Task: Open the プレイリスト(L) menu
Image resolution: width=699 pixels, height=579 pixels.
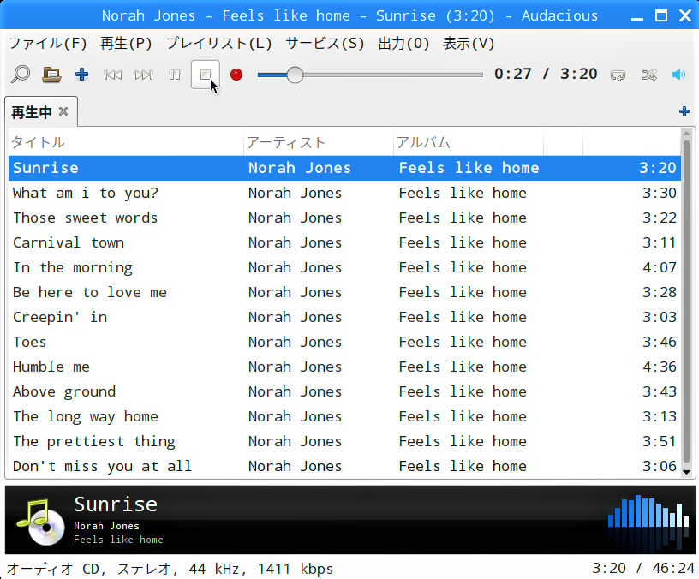Action: coord(219,44)
